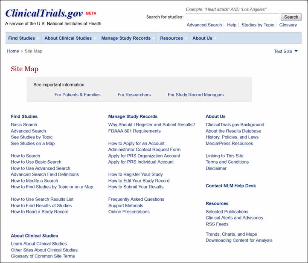Open Why Should I Register and Submit Results?
The width and height of the screenshot is (308, 263).
click(151, 124)
